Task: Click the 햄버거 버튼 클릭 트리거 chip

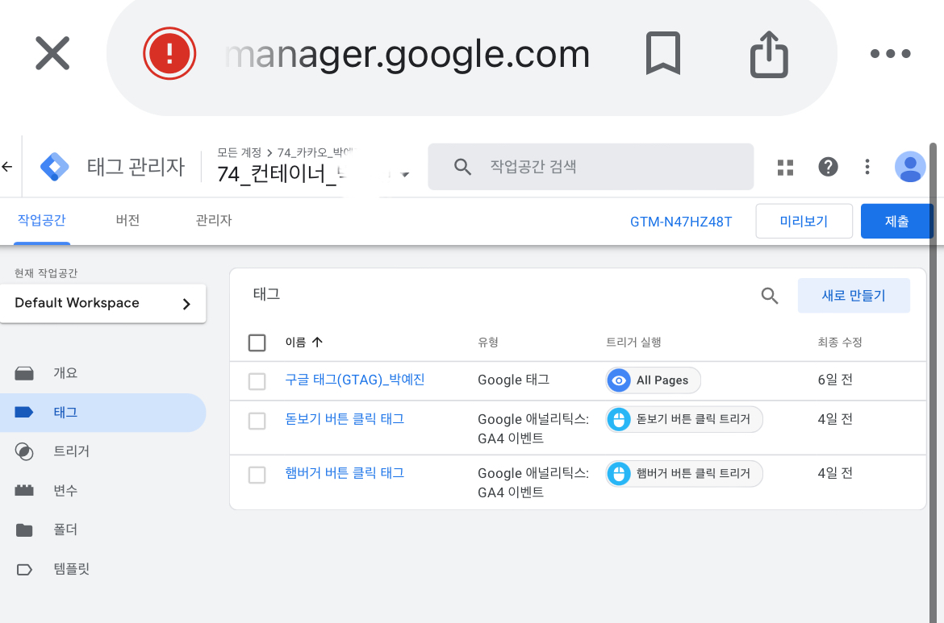Action: pyautogui.click(x=684, y=473)
